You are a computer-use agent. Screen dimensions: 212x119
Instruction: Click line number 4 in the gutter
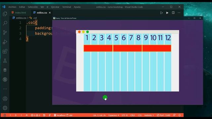[20, 39]
